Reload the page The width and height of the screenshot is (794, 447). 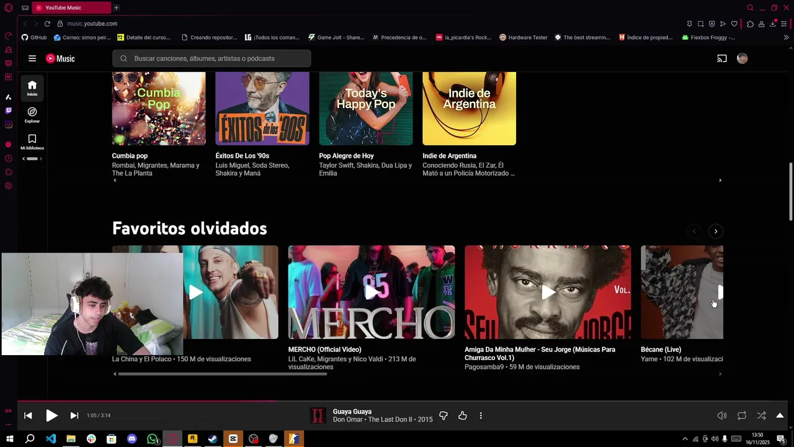coord(47,24)
